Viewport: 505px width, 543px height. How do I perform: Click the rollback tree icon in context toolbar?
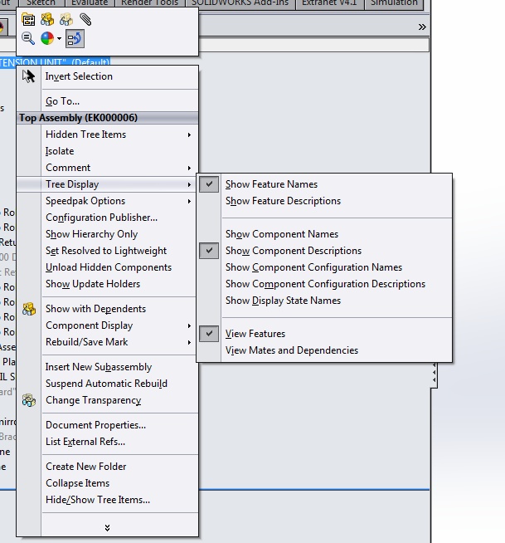[75, 38]
